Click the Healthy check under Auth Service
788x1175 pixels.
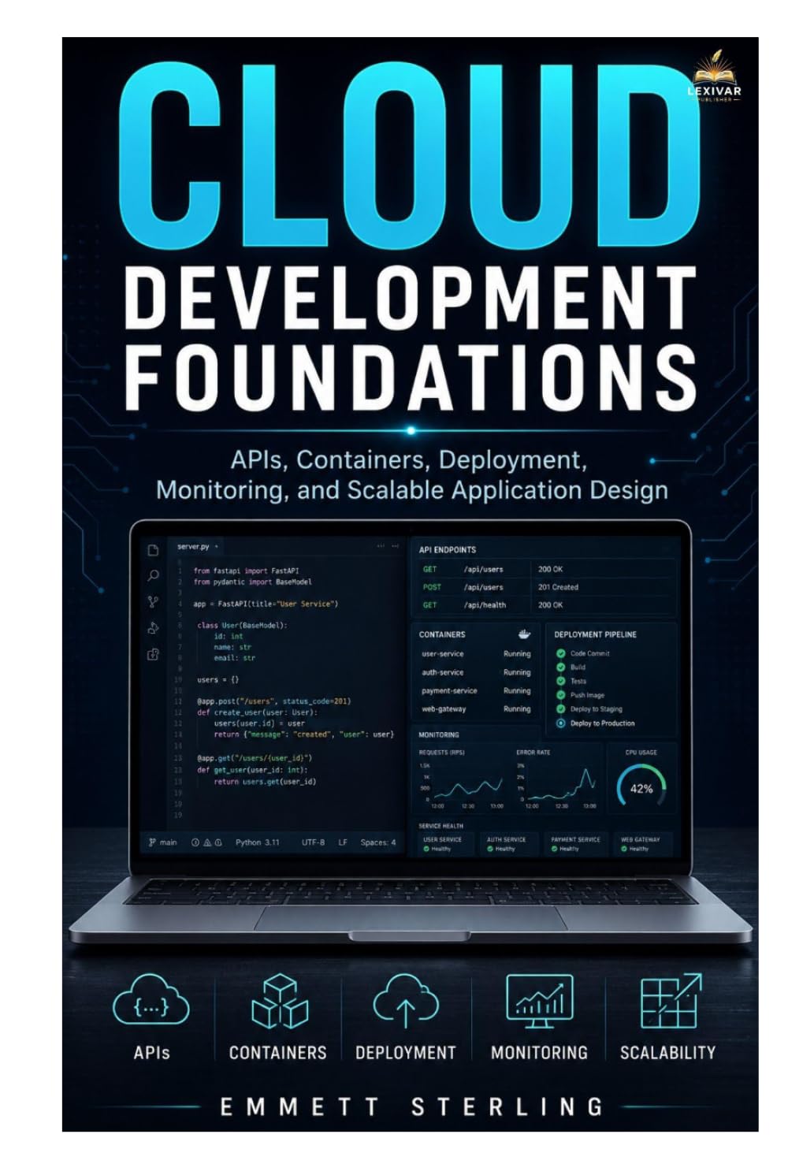490,849
